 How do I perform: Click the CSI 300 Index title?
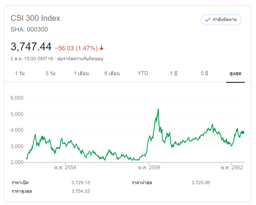click(35, 18)
